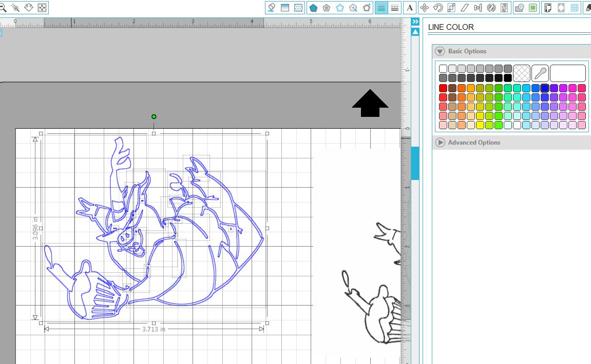
Task: Expand the Advanced Options section
Action: tap(440, 143)
